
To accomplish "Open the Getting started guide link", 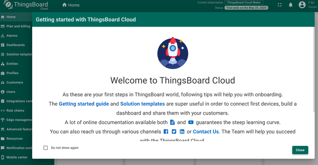I will click(84, 104).
